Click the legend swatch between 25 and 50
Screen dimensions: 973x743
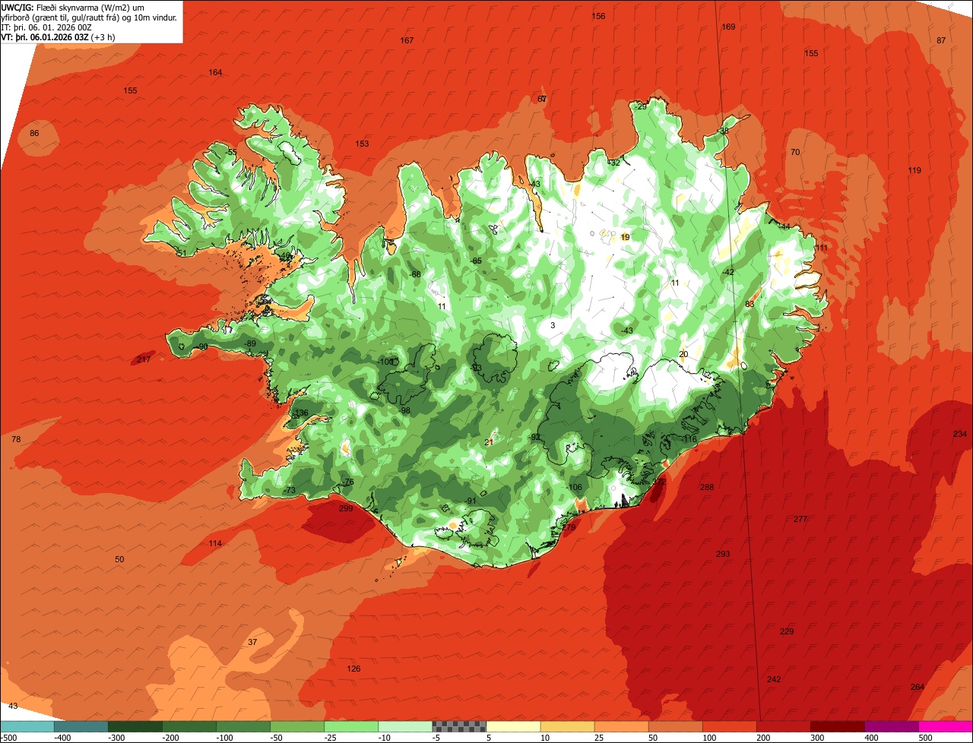tap(621, 726)
